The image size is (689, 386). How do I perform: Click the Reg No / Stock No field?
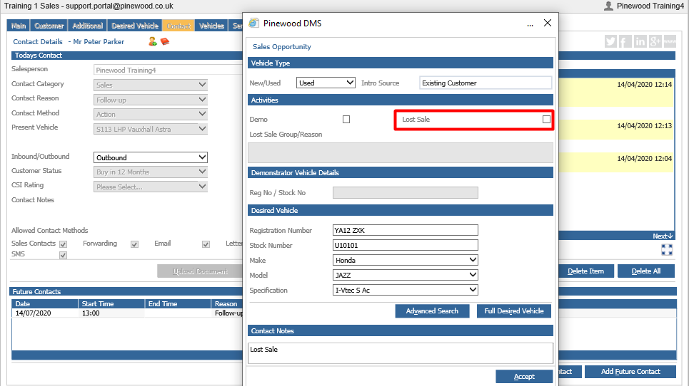(x=405, y=192)
